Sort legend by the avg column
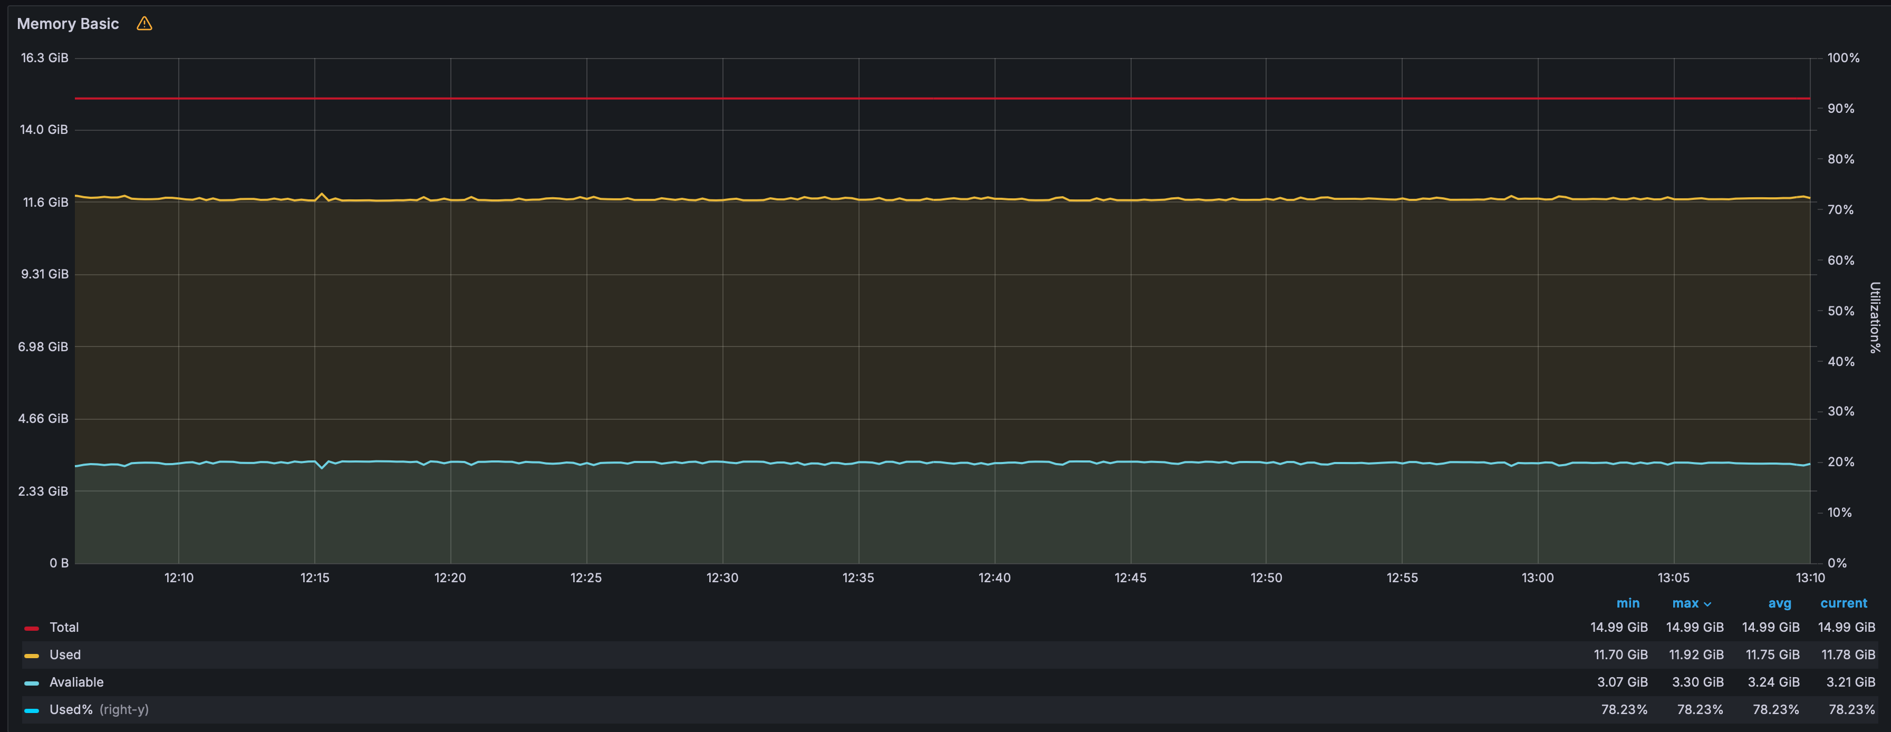1891x732 pixels. (x=1779, y=603)
